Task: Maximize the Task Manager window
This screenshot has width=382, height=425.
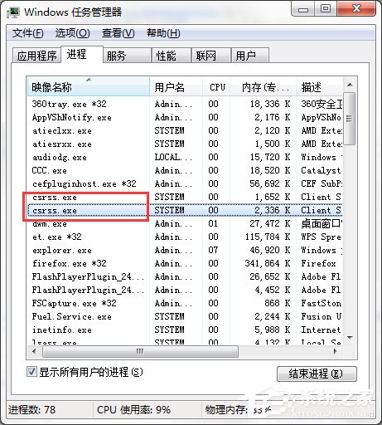Action: [x=326, y=9]
